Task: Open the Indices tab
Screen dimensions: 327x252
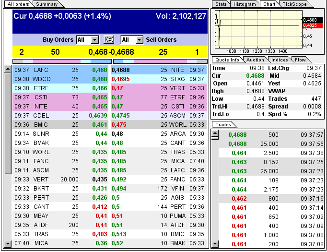Action: tap(280, 60)
